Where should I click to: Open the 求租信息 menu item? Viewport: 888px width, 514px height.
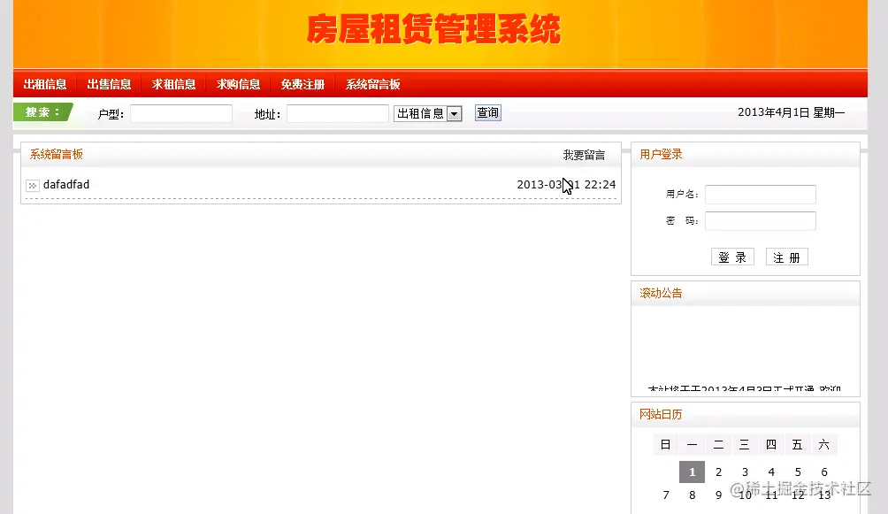tap(173, 84)
